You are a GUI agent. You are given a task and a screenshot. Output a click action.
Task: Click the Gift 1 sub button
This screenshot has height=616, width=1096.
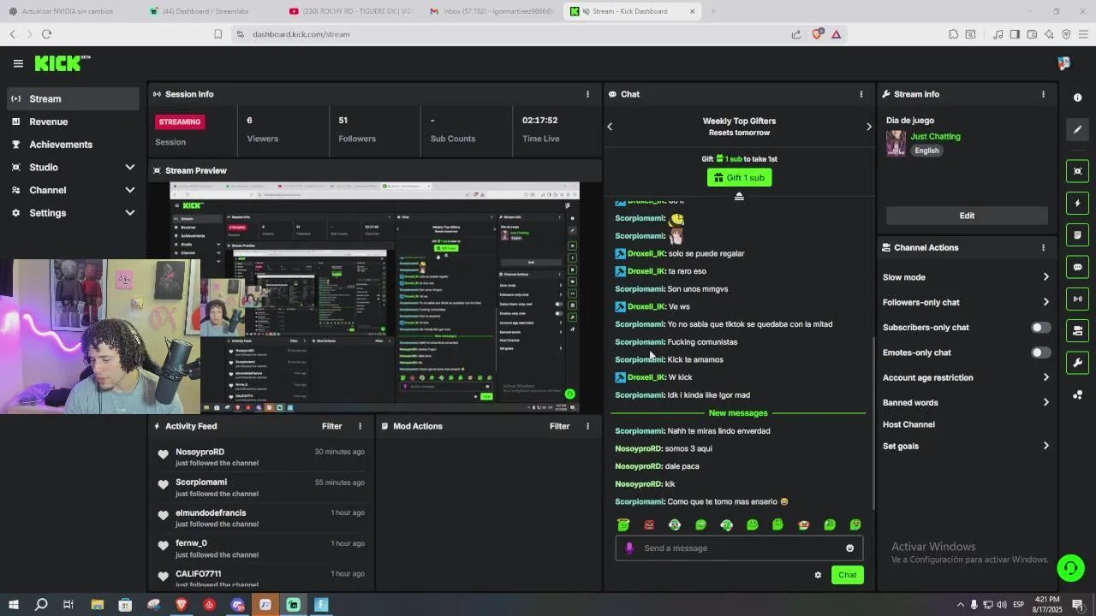[739, 178]
